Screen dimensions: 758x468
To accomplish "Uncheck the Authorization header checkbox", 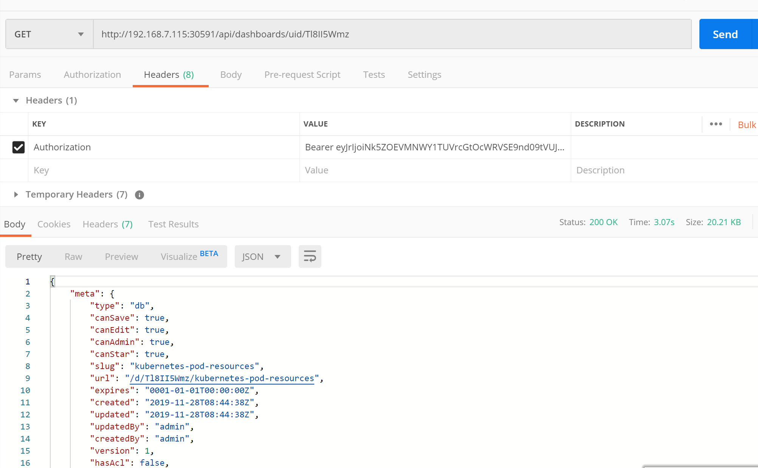I will point(19,147).
